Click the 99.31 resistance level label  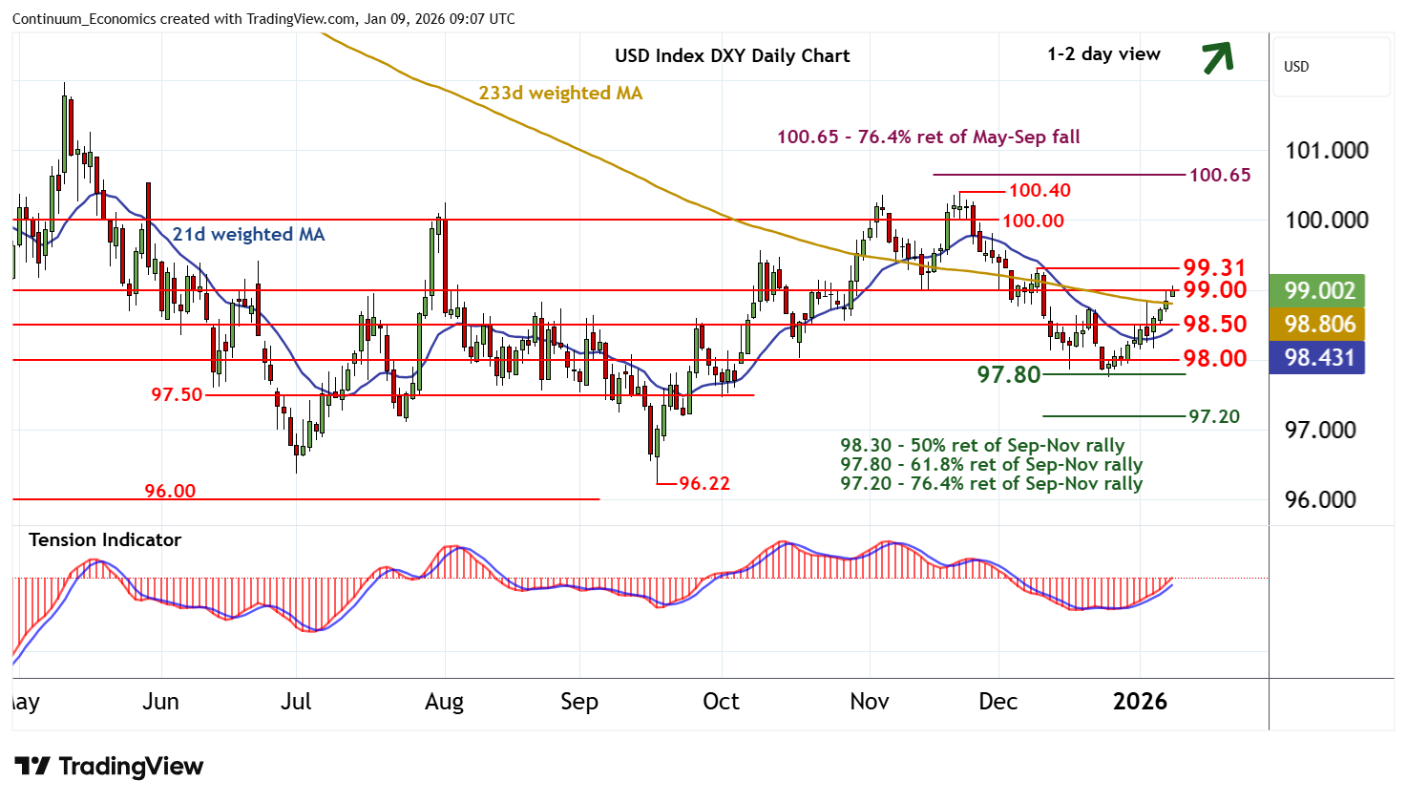tap(1214, 267)
